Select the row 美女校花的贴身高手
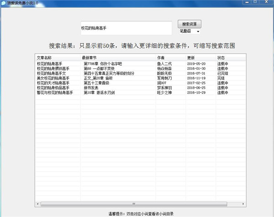274x217 pixels. [x=141, y=78]
